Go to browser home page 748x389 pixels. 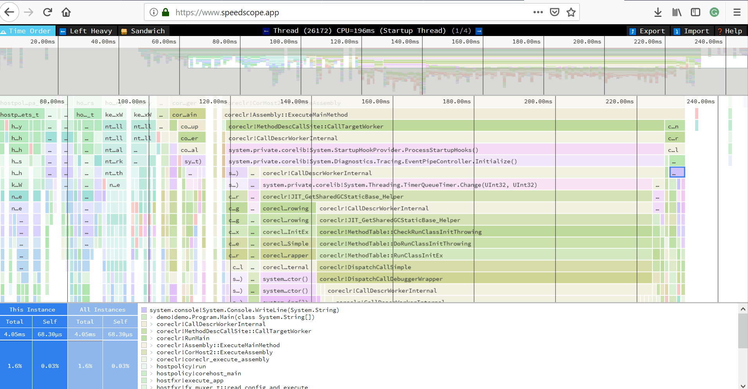pyautogui.click(x=66, y=12)
